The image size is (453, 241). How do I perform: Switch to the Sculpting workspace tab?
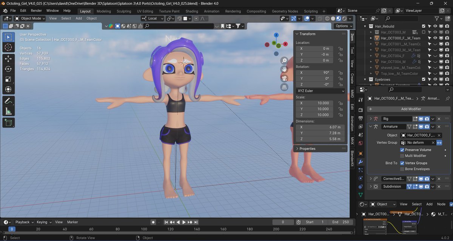pos(124,11)
